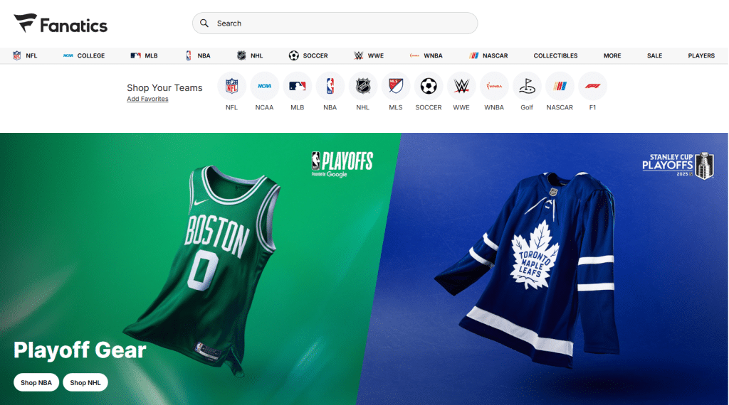Click the soccer ball circle icon
This screenshot has width=729, height=405.
point(429,87)
